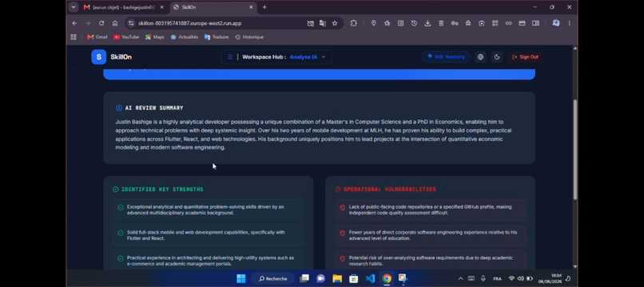Toggle the browser side panel icon
Viewport: 644px width, 287px height.
[x=535, y=23]
